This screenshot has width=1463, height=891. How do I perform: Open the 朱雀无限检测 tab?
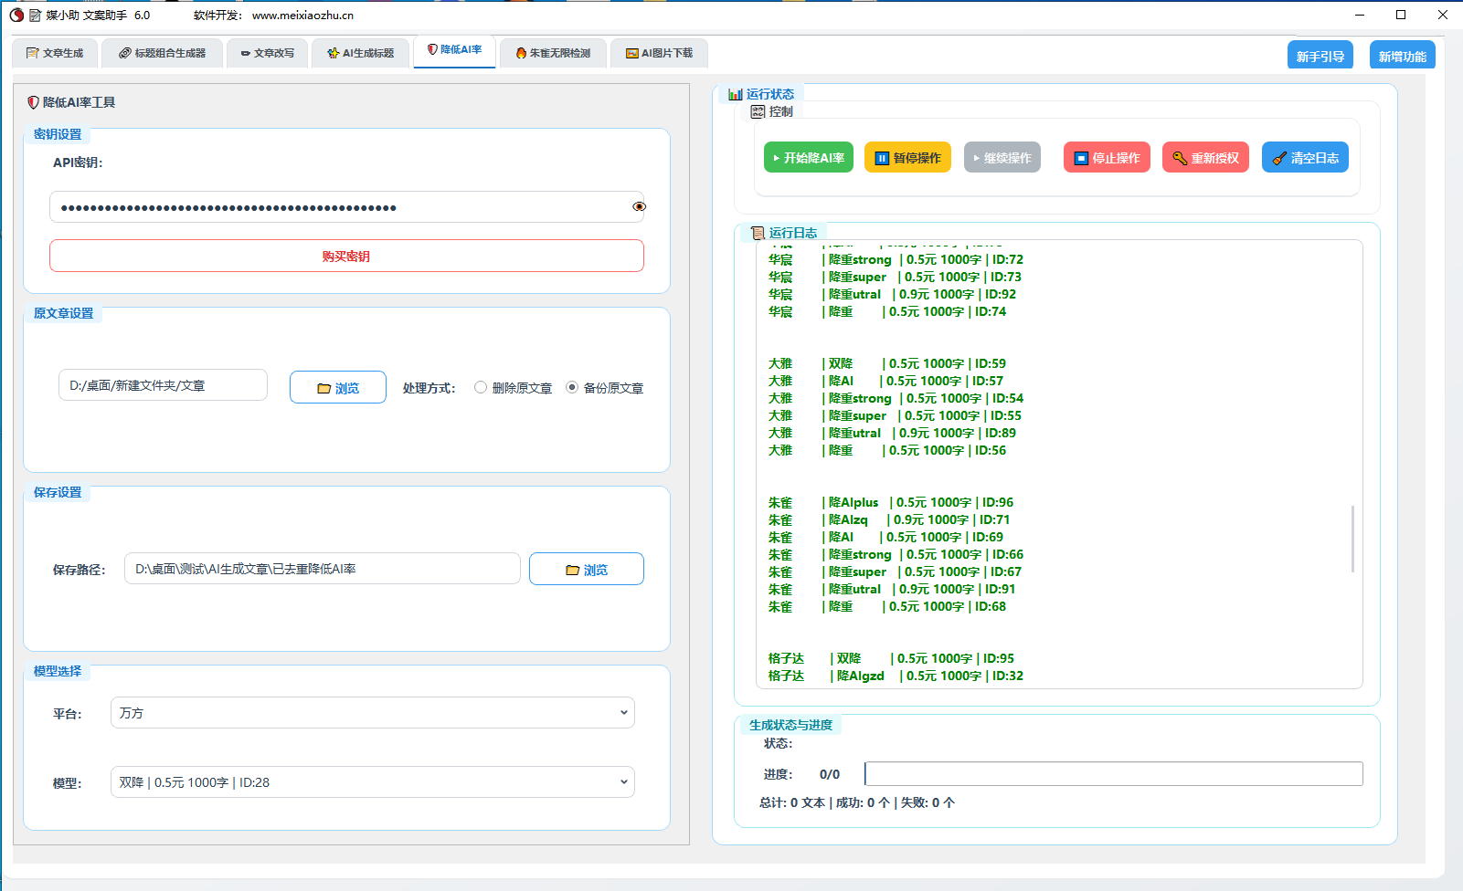pos(553,53)
